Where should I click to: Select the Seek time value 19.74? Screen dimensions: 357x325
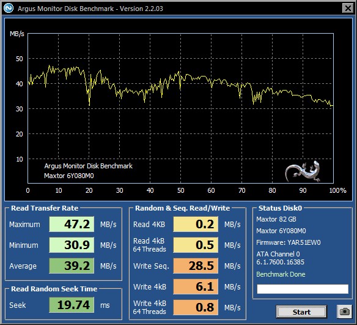(72, 305)
